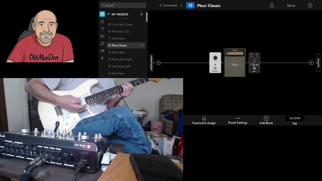Toggle the reverb pedal block
The height and width of the screenshot is (181, 322).
pyautogui.click(x=254, y=63)
